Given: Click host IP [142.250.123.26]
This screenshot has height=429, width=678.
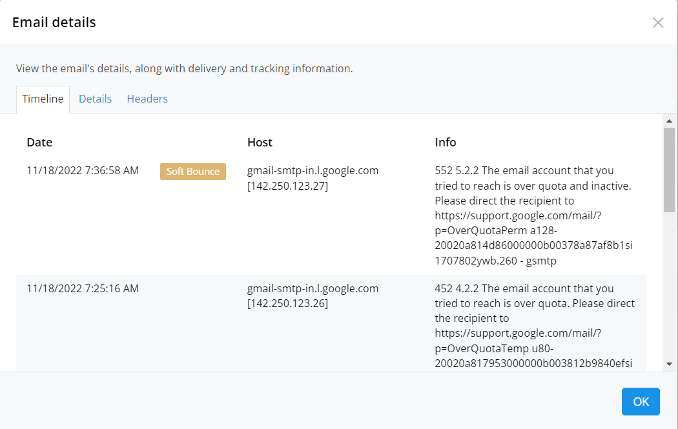Looking at the screenshot, I should point(287,303).
